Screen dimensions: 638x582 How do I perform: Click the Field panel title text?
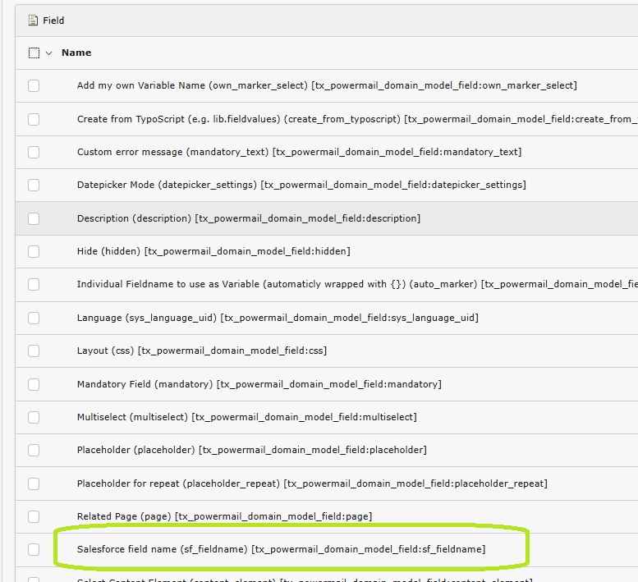pos(53,21)
